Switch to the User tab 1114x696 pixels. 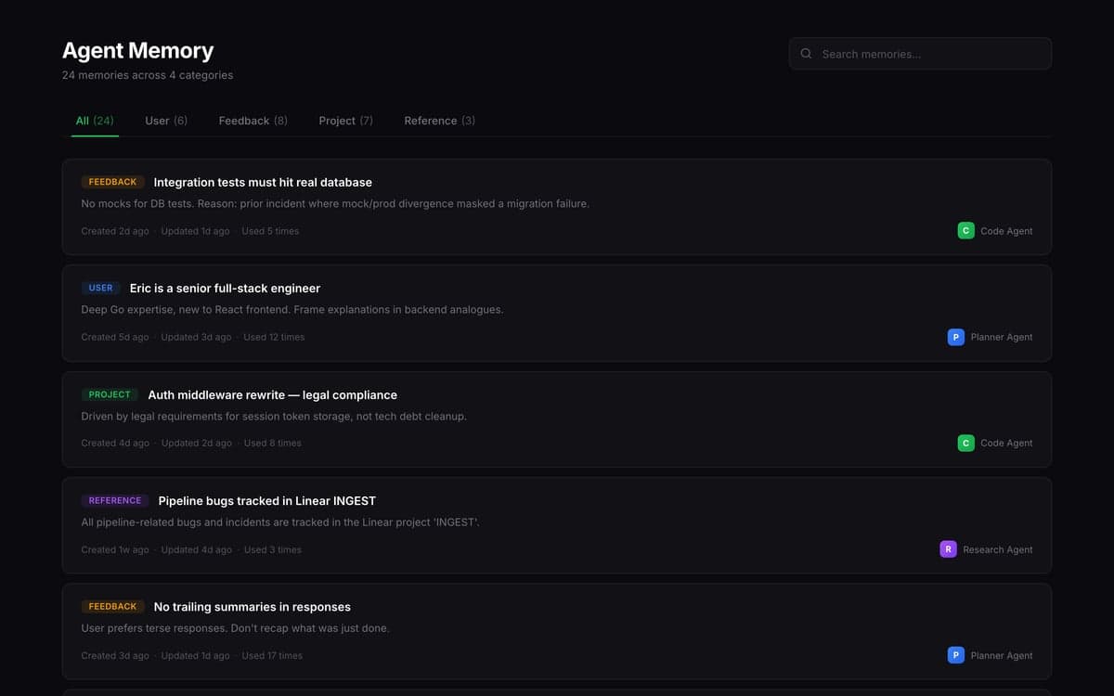tap(165, 120)
